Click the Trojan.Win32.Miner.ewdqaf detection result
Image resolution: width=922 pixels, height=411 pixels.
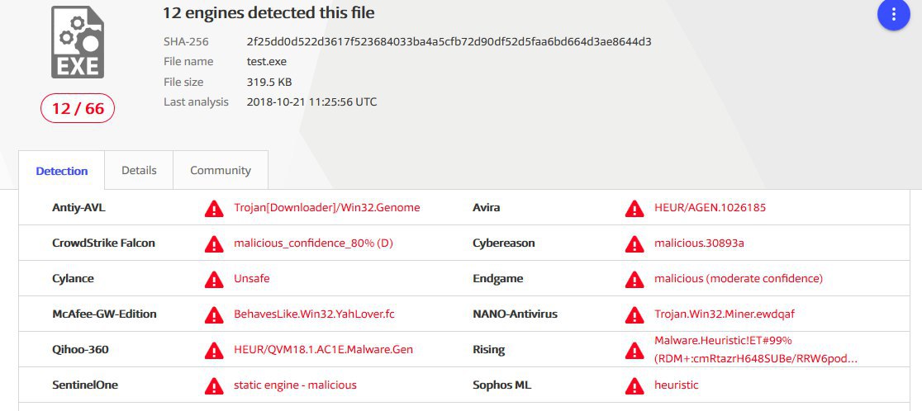click(725, 314)
